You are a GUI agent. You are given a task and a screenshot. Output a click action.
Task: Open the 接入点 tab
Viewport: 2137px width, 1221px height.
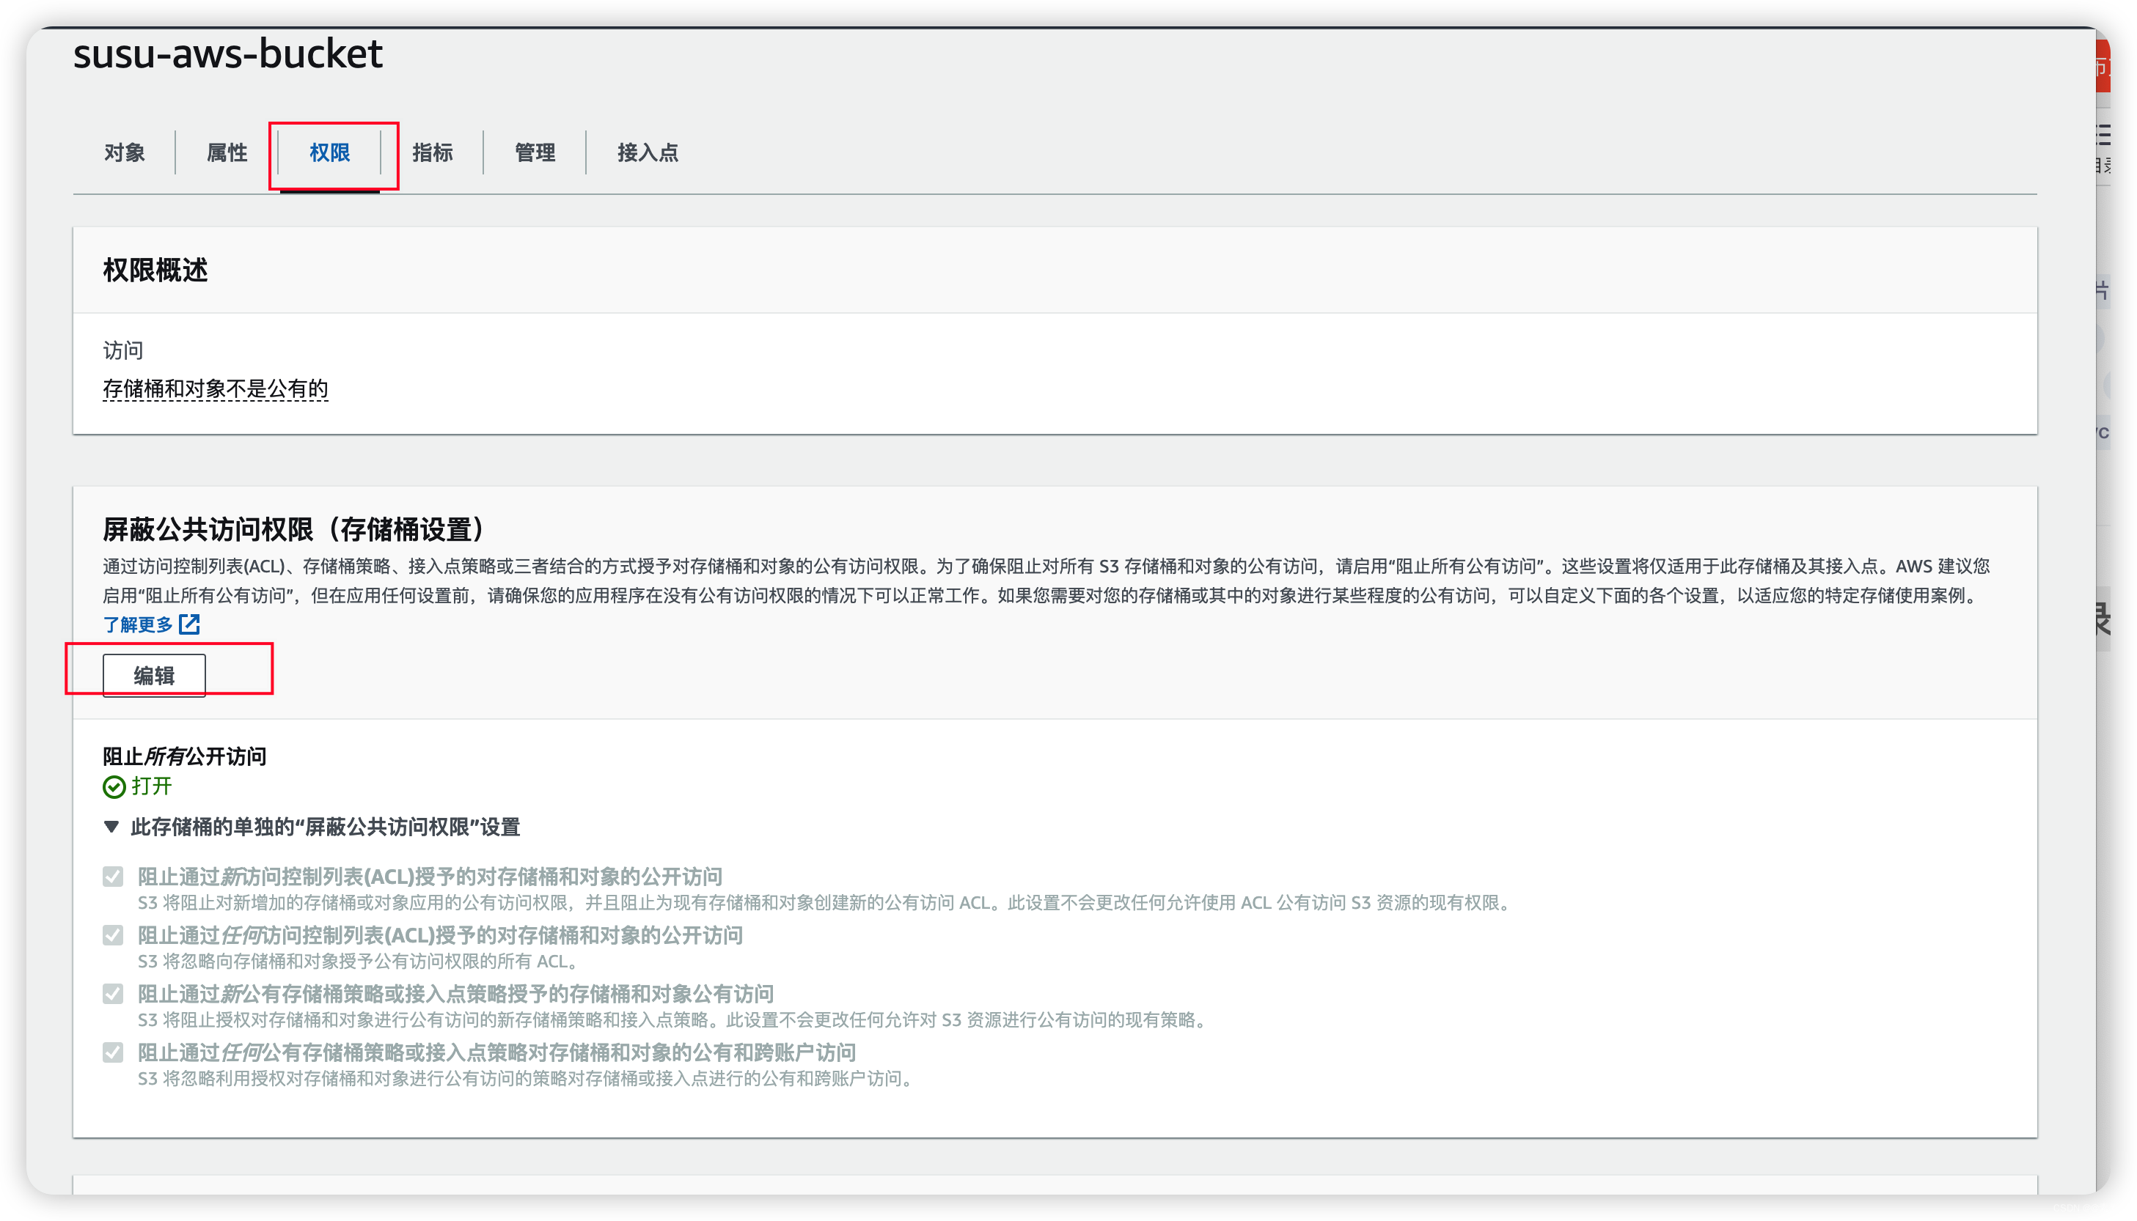coord(648,152)
